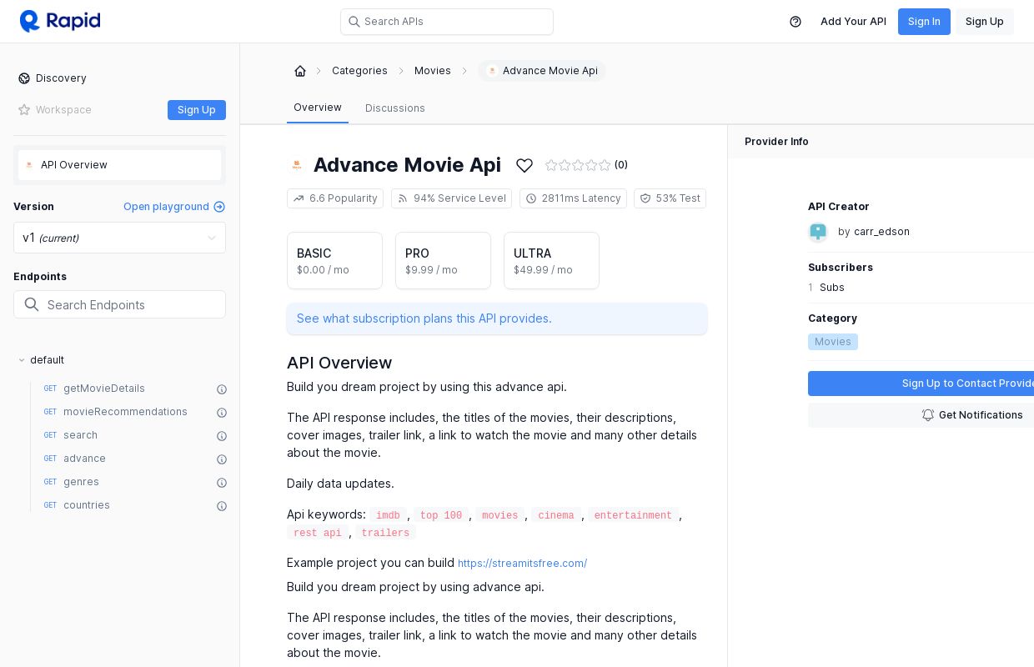Open Movies breadcrumb
1034x667 pixels.
[x=433, y=71]
